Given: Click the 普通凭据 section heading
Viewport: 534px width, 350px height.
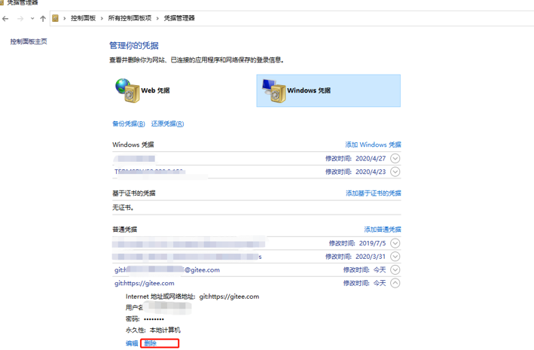Looking at the screenshot, I should (x=124, y=230).
